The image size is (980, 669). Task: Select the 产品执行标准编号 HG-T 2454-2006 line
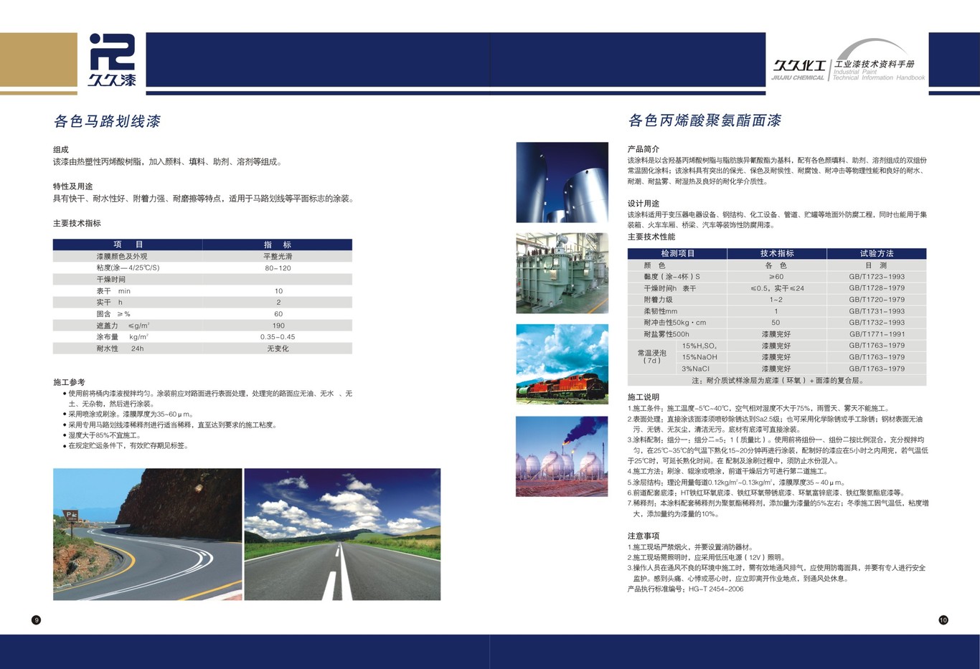pyautogui.click(x=686, y=589)
